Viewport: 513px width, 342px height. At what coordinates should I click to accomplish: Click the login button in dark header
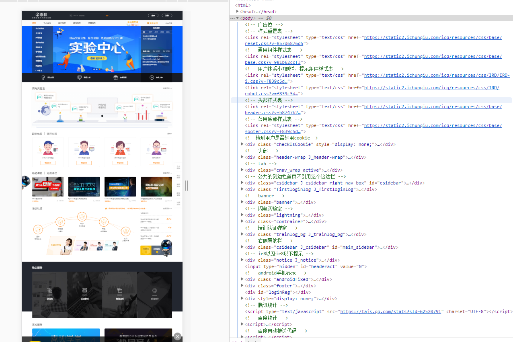[x=153, y=16]
